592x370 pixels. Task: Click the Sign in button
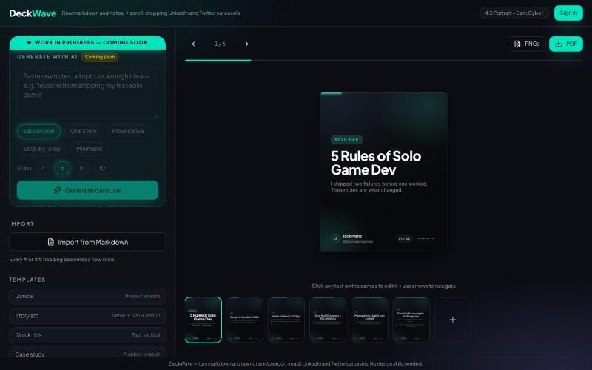(x=568, y=13)
